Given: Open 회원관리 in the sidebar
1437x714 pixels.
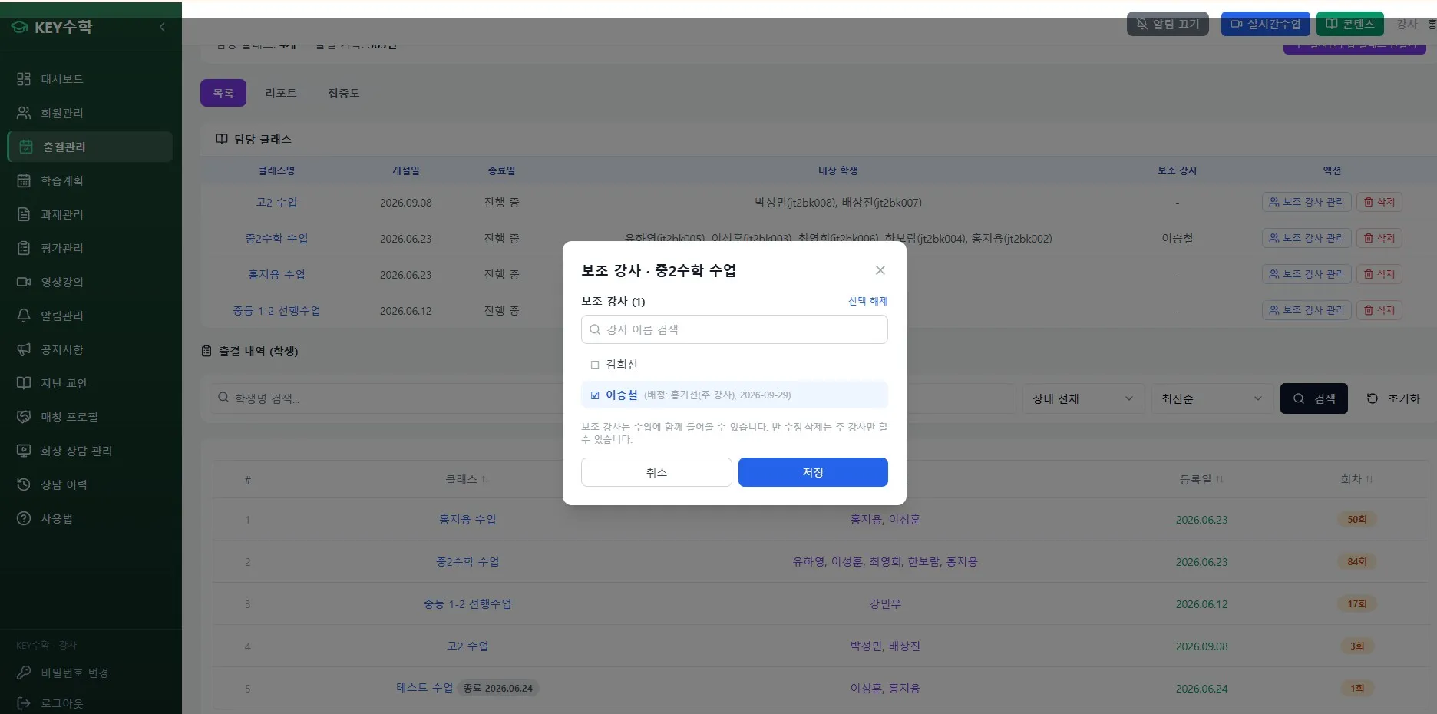Looking at the screenshot, I should click(89, 113).
